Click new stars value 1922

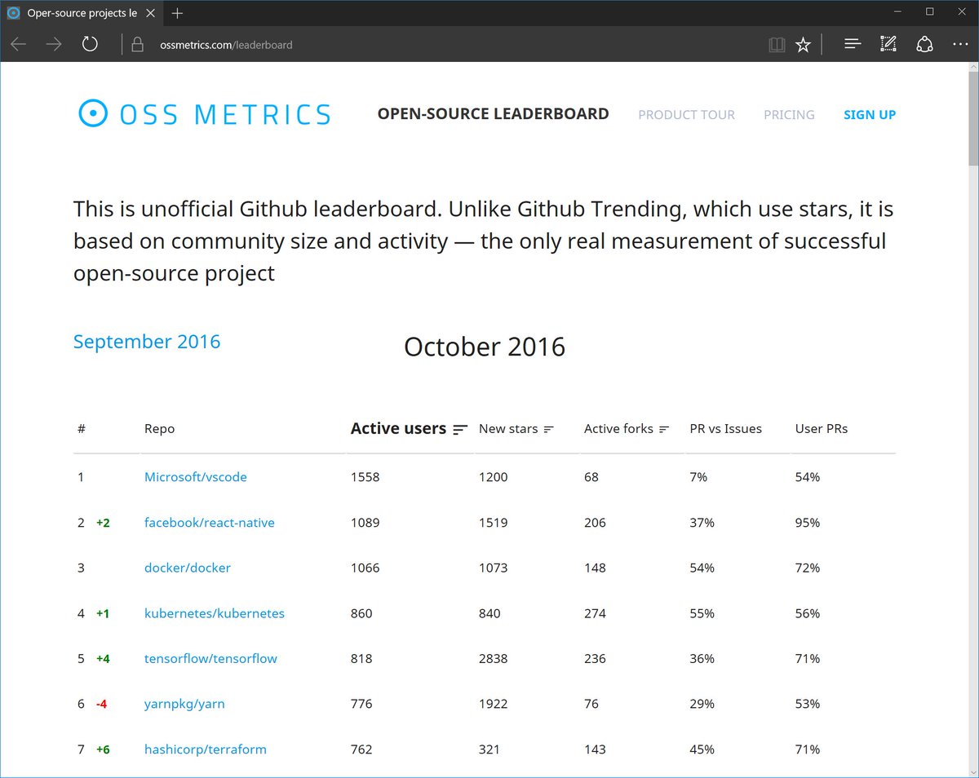click(x=494, y=704)
